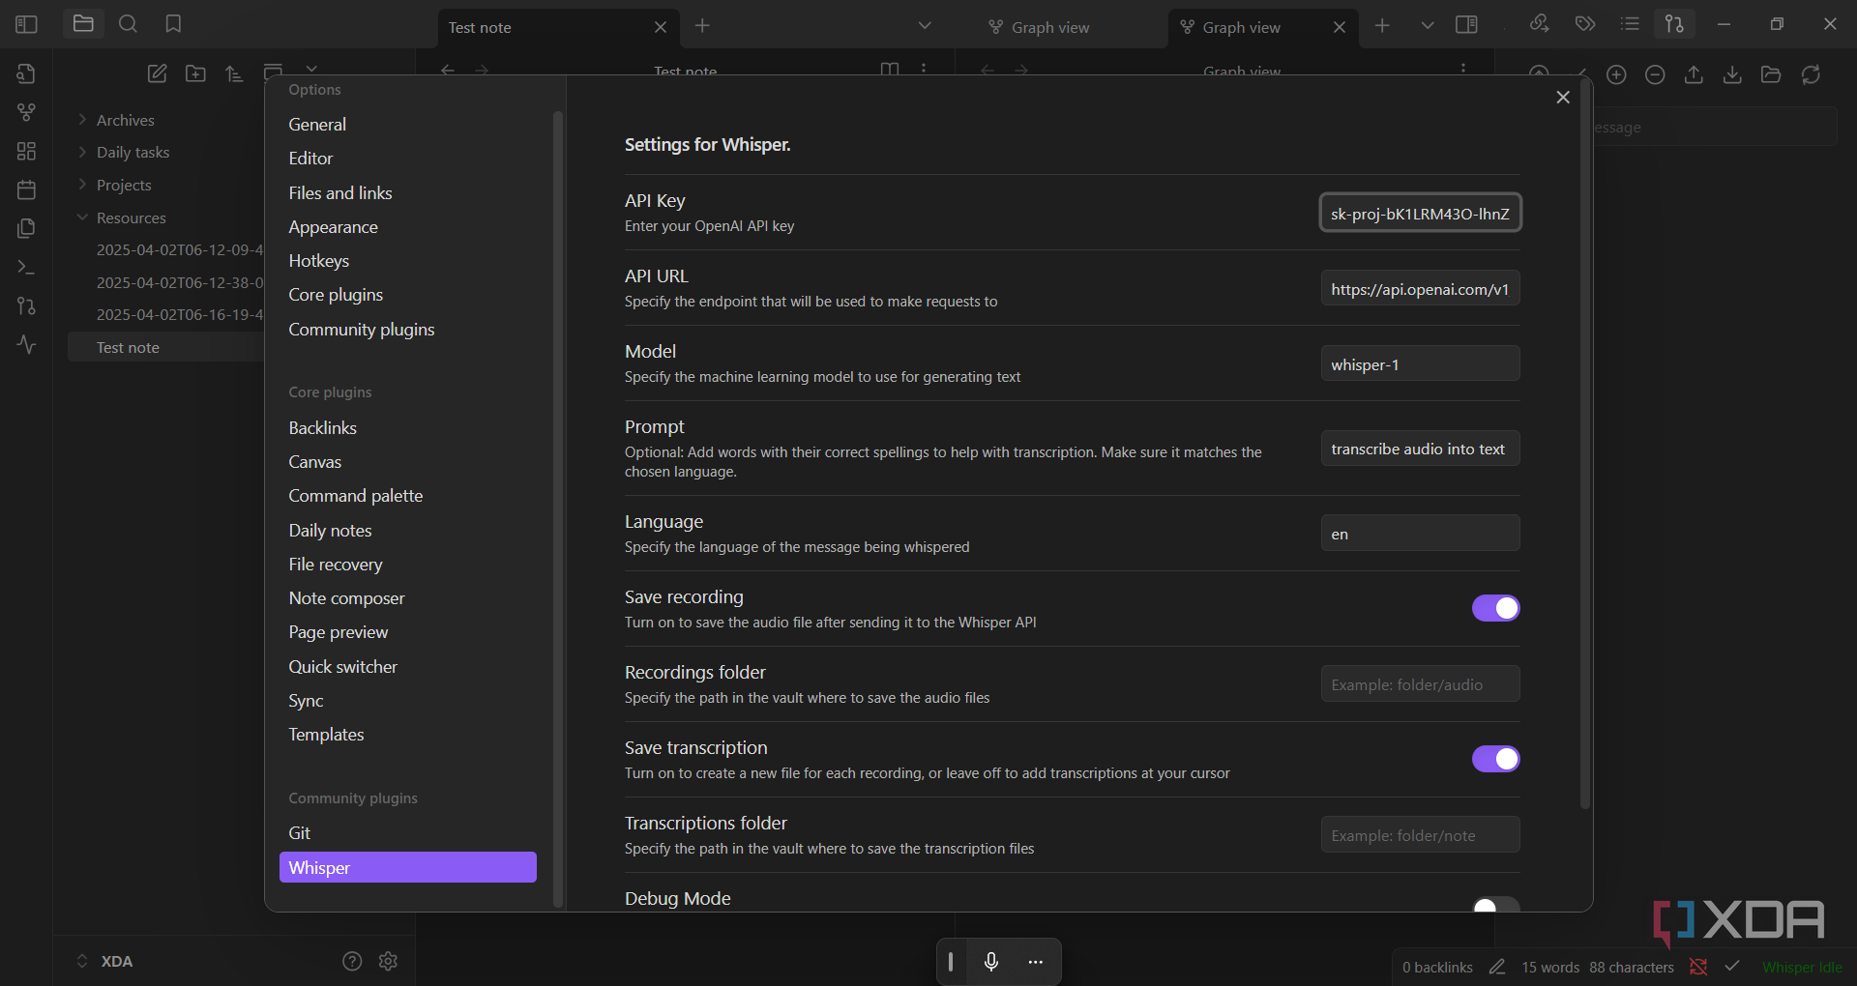Open the search magnifier icon

[128, 24]
